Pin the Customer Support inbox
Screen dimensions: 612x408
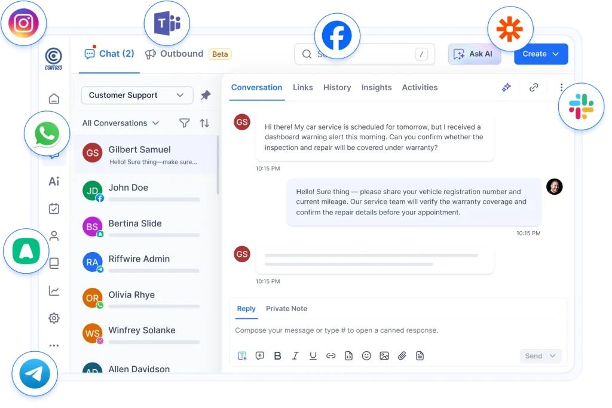click(x=206, y=95)
